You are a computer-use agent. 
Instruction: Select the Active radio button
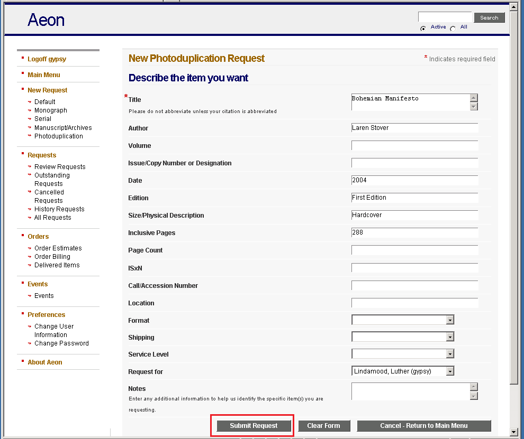tap(423, 29)
